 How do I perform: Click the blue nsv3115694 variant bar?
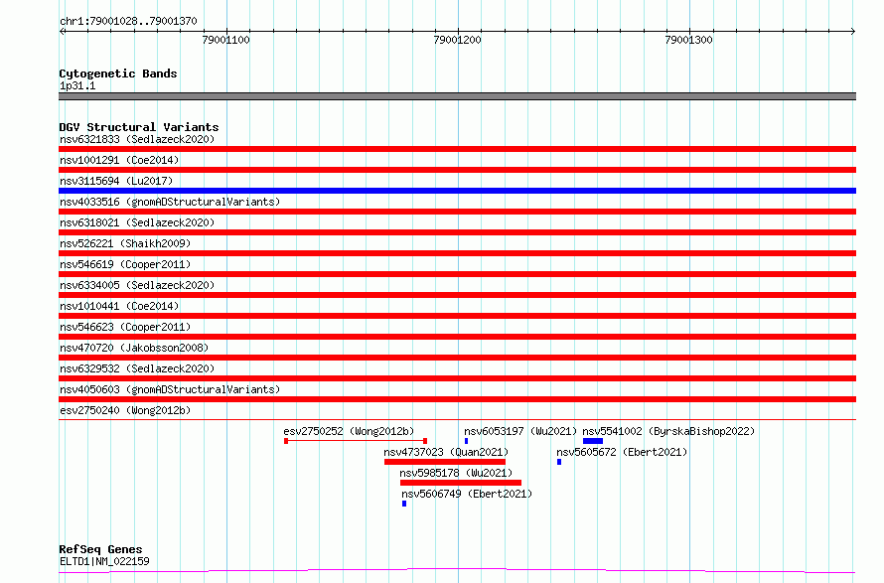click(457, 191)
